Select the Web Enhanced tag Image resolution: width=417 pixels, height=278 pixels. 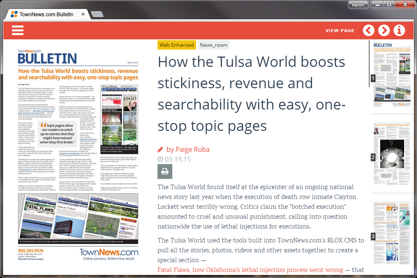(x=176, y=45)
